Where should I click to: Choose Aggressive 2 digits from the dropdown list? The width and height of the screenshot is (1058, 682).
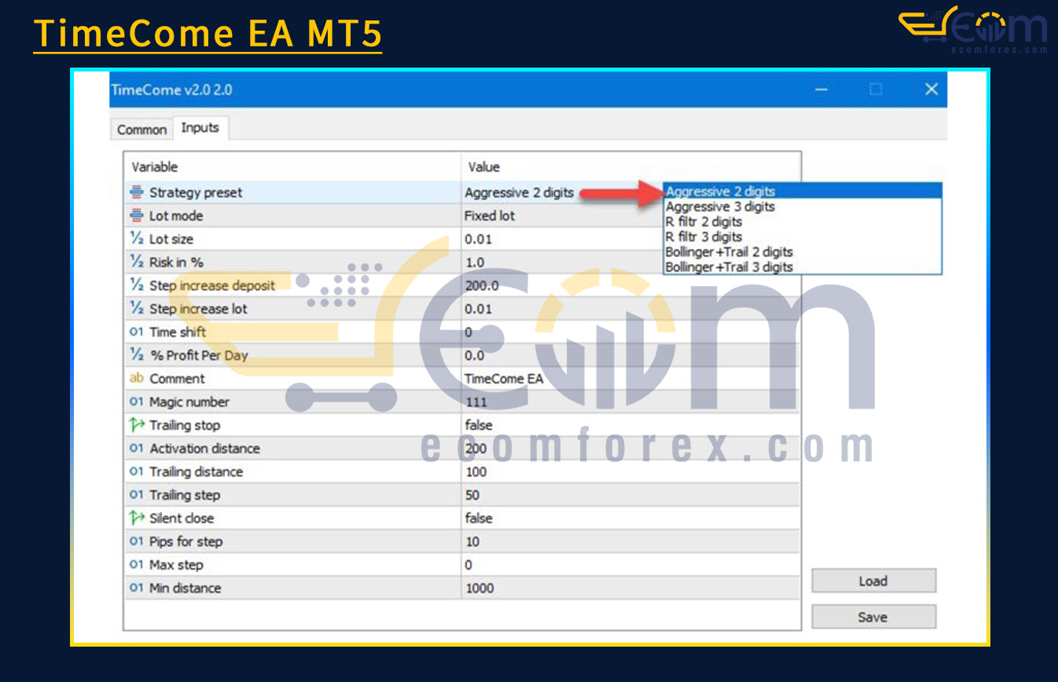click(802, 191)
